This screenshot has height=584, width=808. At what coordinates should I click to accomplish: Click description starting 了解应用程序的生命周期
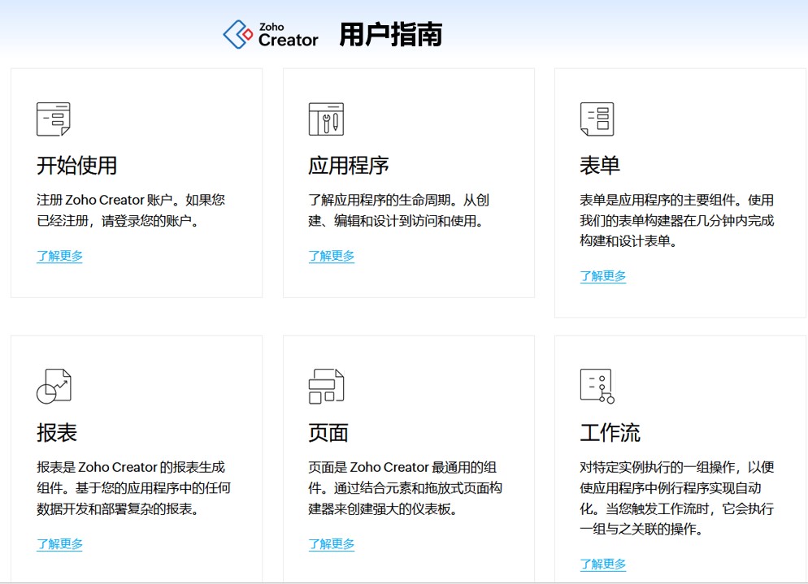(x=399, y=210)
